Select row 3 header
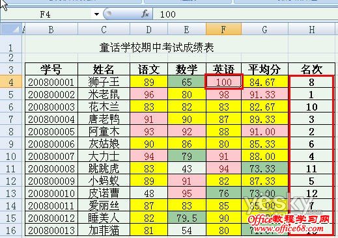This screenshot has height=238, width=338. 11,69
